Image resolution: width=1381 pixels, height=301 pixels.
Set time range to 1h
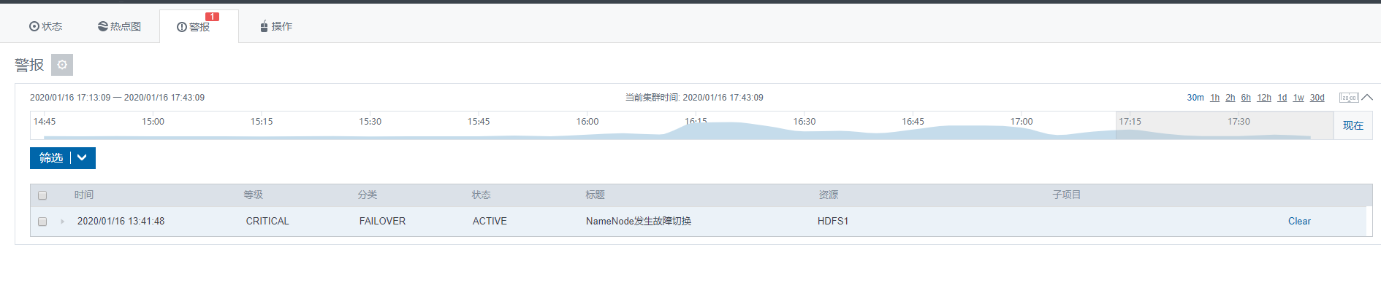(1214, 98)
